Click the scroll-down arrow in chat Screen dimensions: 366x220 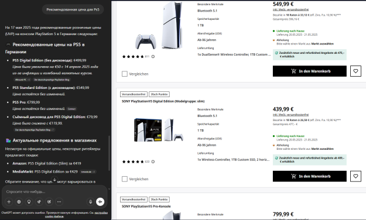click(54, 180)
